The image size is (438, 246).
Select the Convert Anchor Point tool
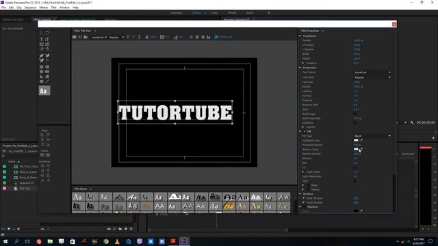[x=47, y=60]
